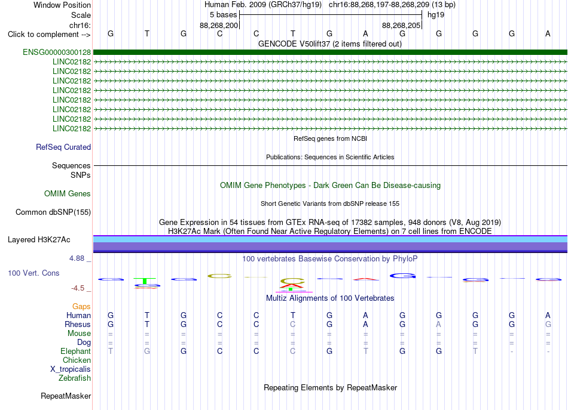This screenshot has width=568, height=410.
Task: Click the Common dbSNP(155) track label
Action: (x=53, y=212)
